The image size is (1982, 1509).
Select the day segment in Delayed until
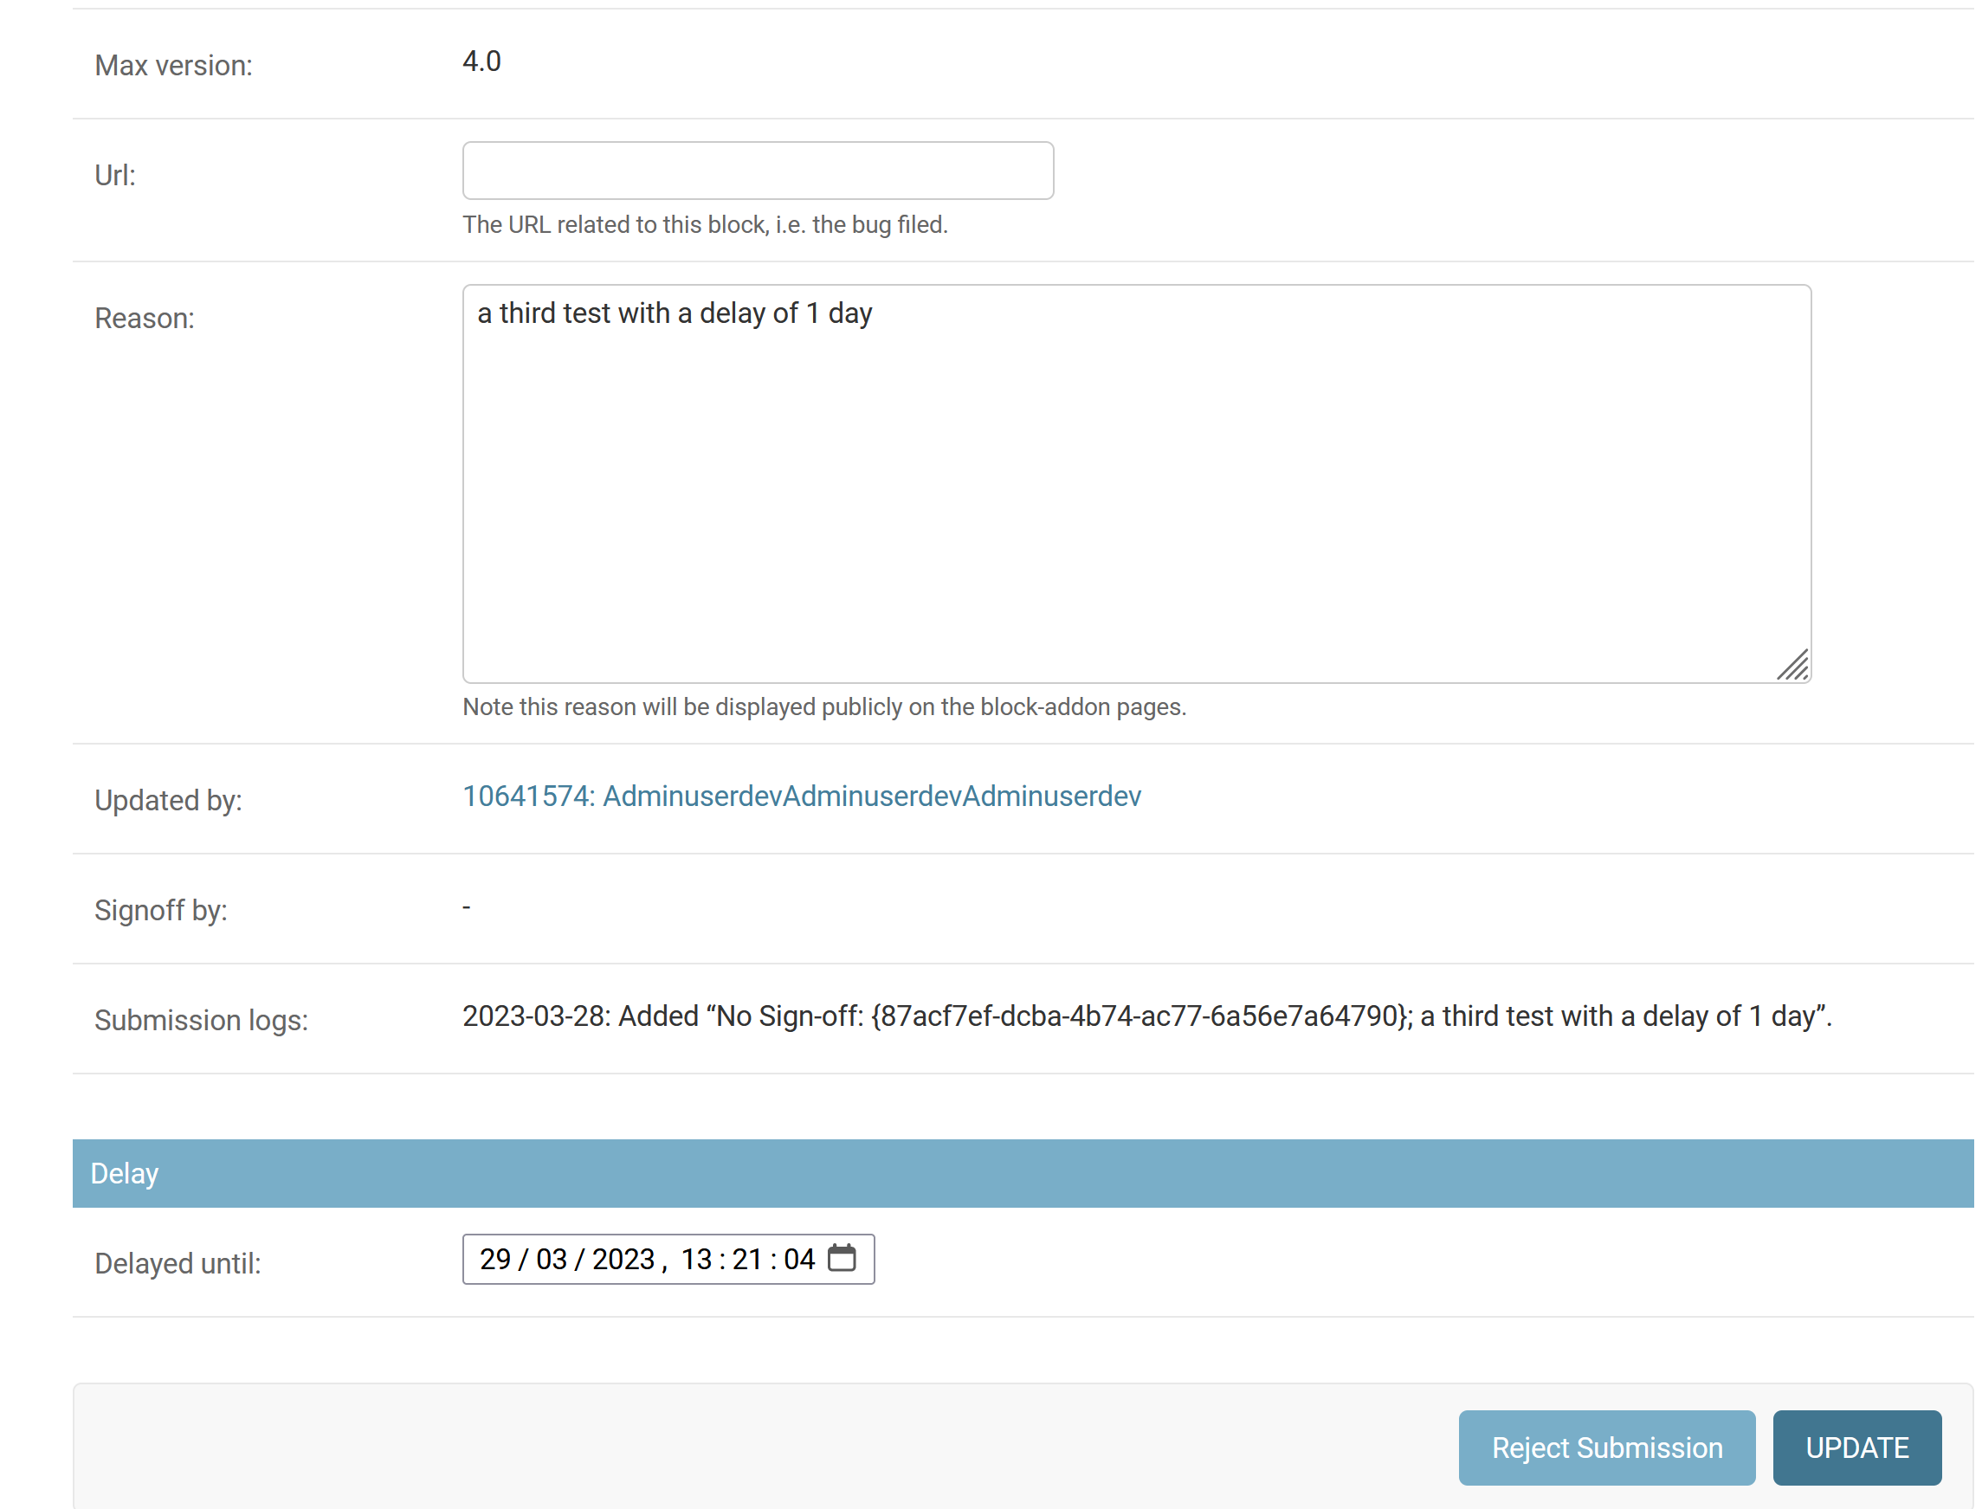pos(495,1260)
